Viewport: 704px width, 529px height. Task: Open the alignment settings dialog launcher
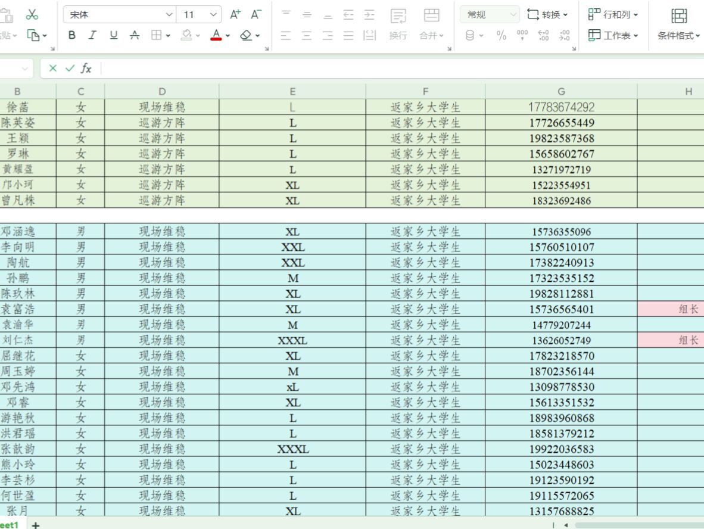[450, 48]
